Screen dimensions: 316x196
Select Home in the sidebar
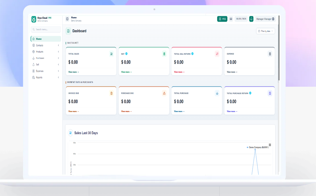46,39
